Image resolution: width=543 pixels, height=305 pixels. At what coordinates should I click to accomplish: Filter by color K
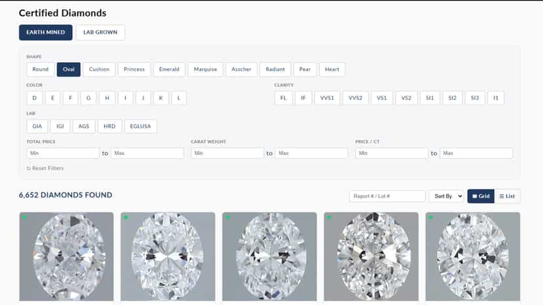(x=161, y=98)
